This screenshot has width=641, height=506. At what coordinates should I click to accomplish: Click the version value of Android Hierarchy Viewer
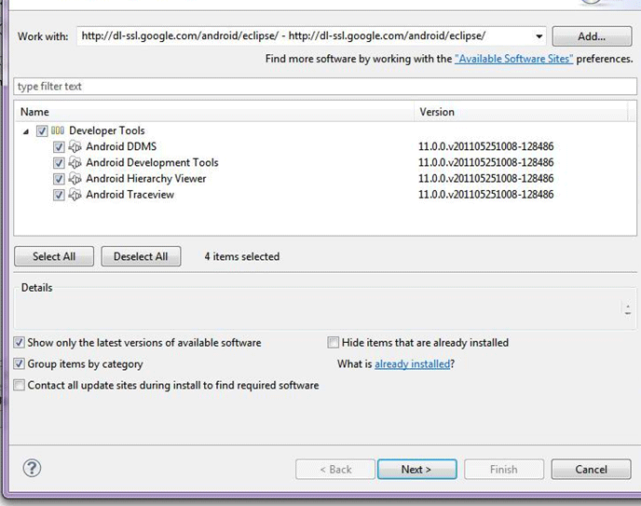click(x=485, y=179)
